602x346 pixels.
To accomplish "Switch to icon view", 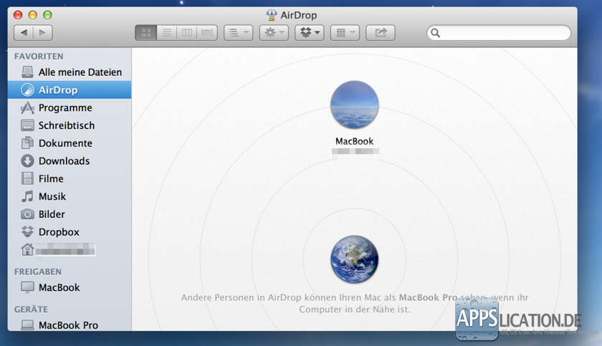I will [x=146, y=33].
